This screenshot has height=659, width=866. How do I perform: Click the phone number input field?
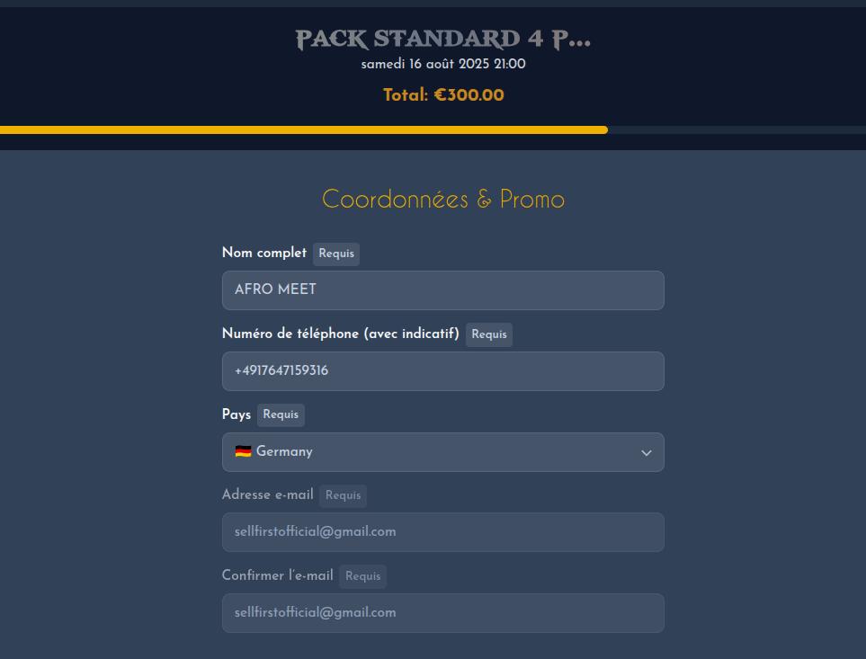point(443,371)
